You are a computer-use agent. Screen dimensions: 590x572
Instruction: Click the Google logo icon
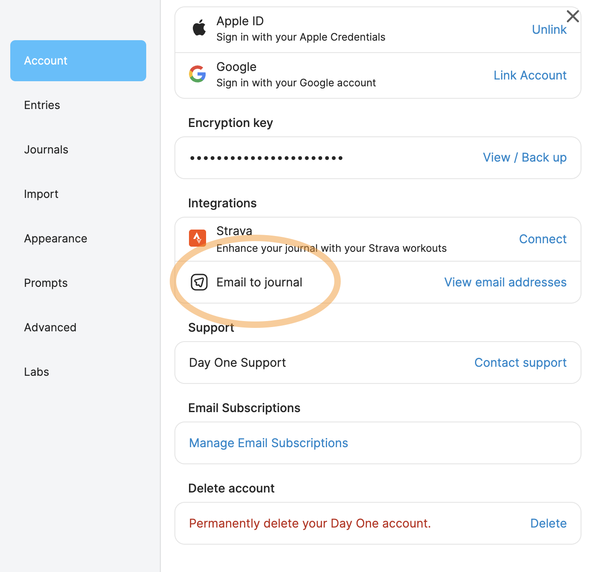[x=198, y=74]
